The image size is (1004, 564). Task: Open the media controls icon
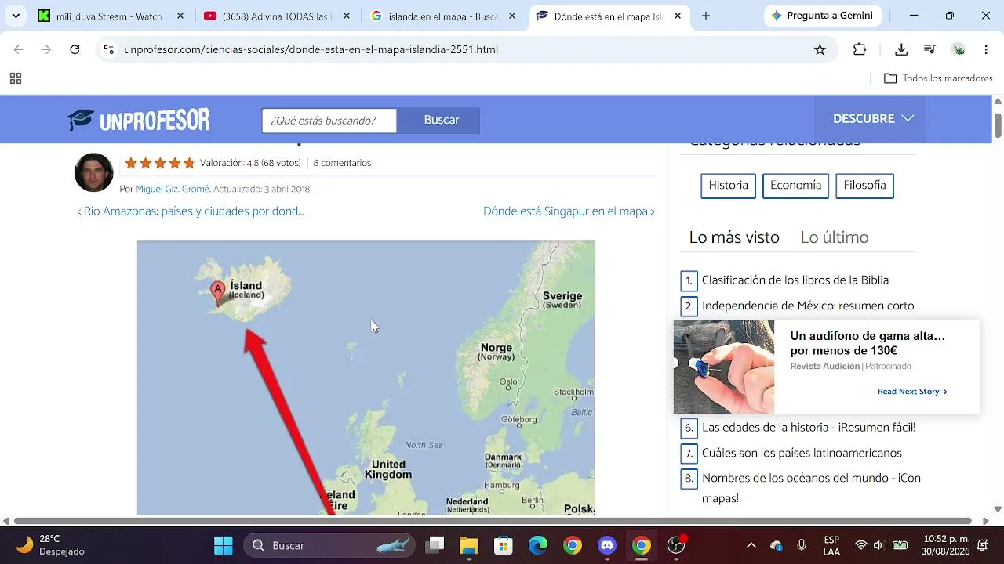coord(930,49)
